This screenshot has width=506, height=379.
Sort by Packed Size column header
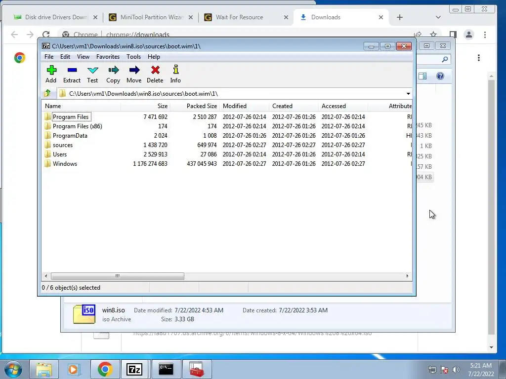195,106
